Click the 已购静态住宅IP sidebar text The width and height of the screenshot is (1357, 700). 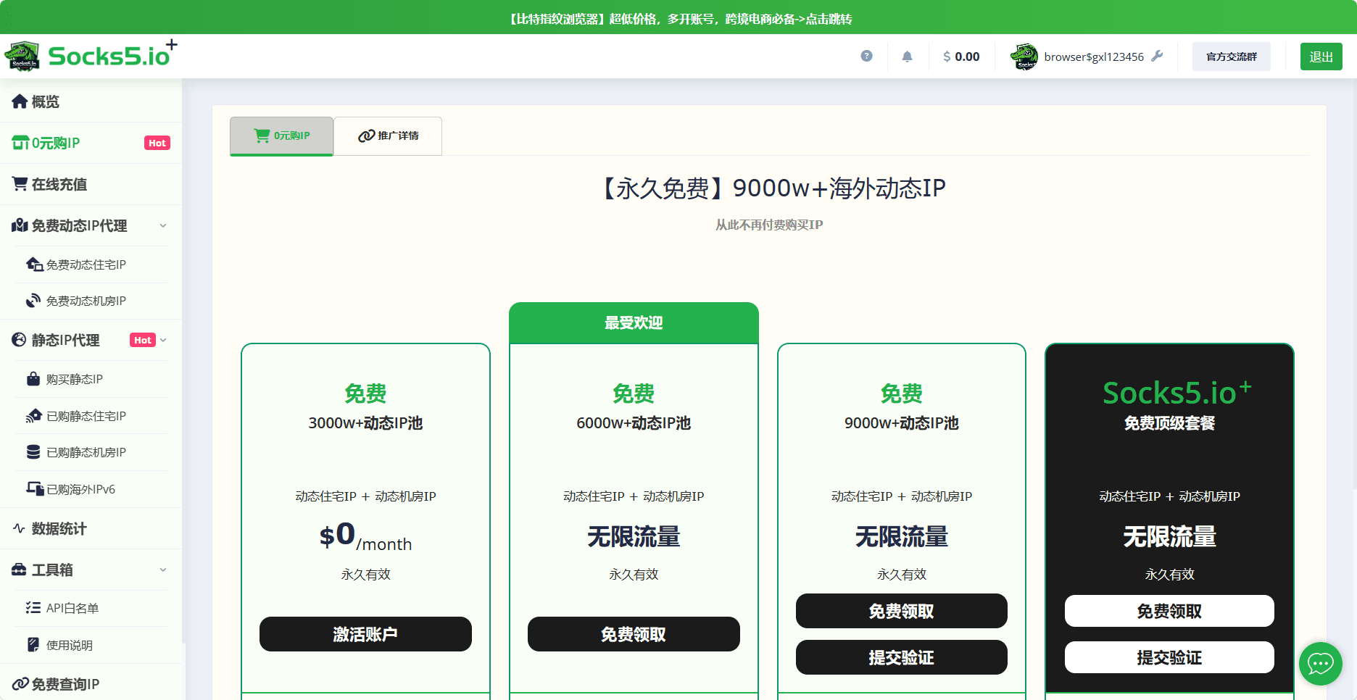tap(86, 416)
